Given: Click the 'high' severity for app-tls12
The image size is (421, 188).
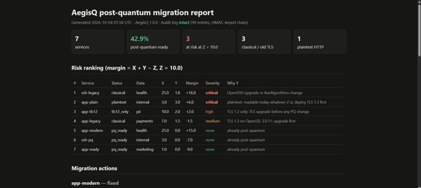Looking at the screenshot, I should coord(209,112).
